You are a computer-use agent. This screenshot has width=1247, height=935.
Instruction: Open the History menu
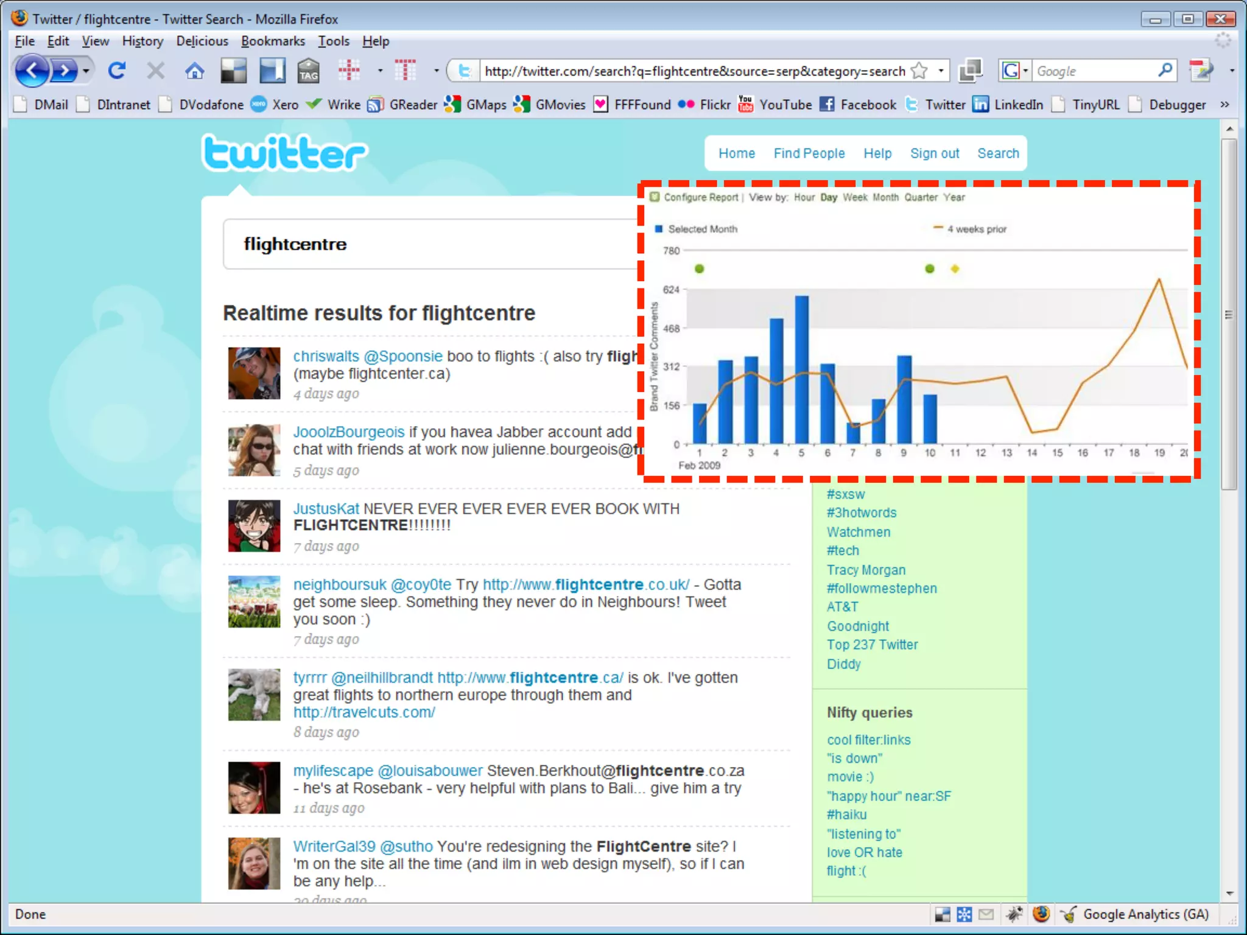click(x=142, y=41)
